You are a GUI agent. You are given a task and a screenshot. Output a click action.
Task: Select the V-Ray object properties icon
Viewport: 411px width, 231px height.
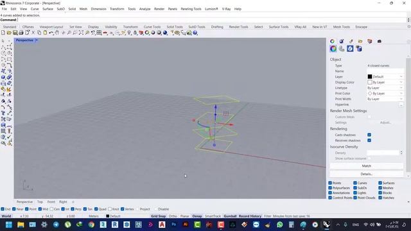[350, 49]
